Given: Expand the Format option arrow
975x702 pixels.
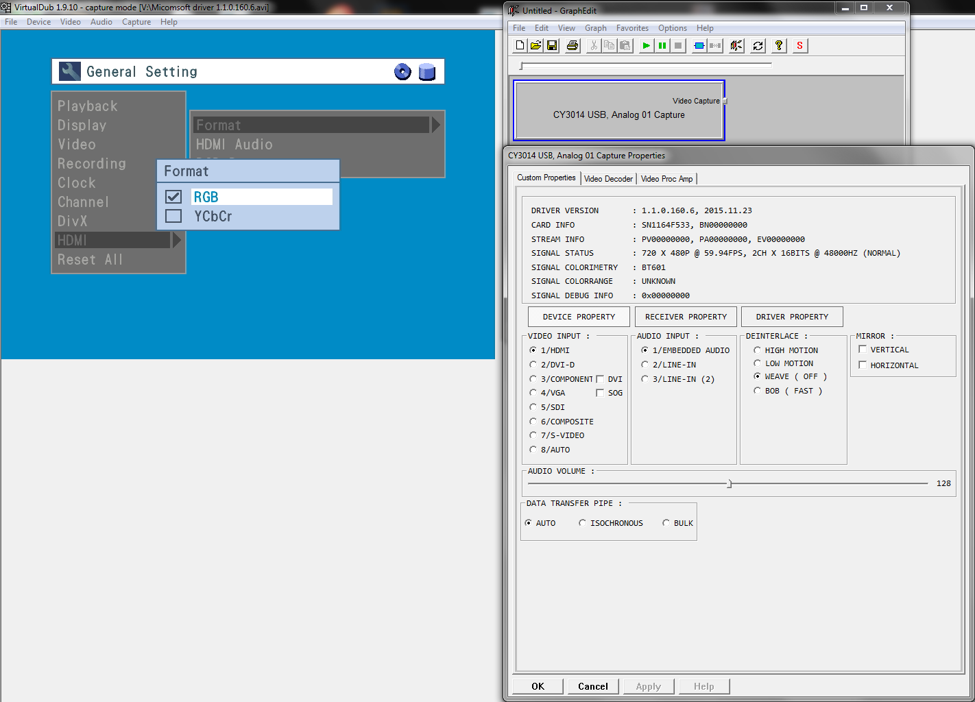Looking at the screenshot, I should (x=435, y=125).
